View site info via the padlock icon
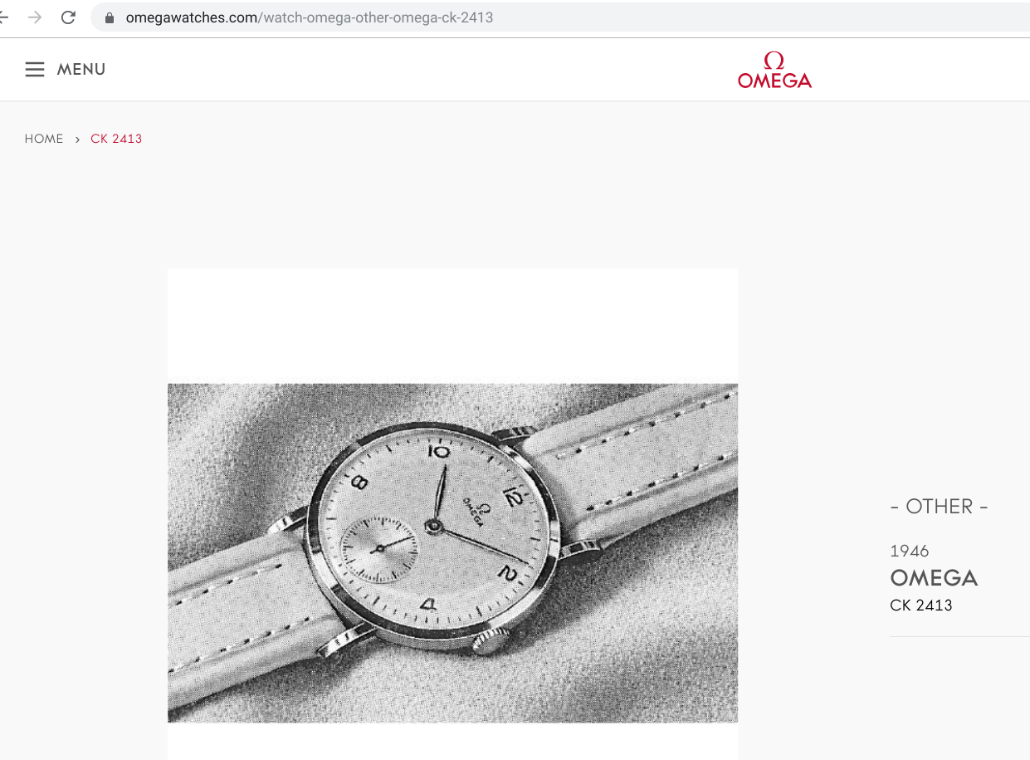1030x760 pixels. coord(109,17)
